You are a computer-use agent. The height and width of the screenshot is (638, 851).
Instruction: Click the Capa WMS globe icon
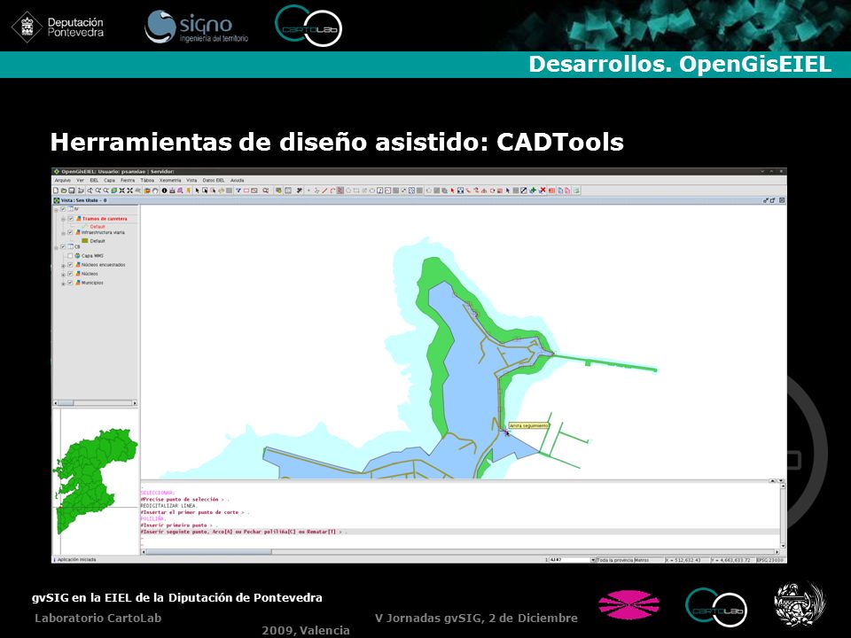[x=78, y=255]
